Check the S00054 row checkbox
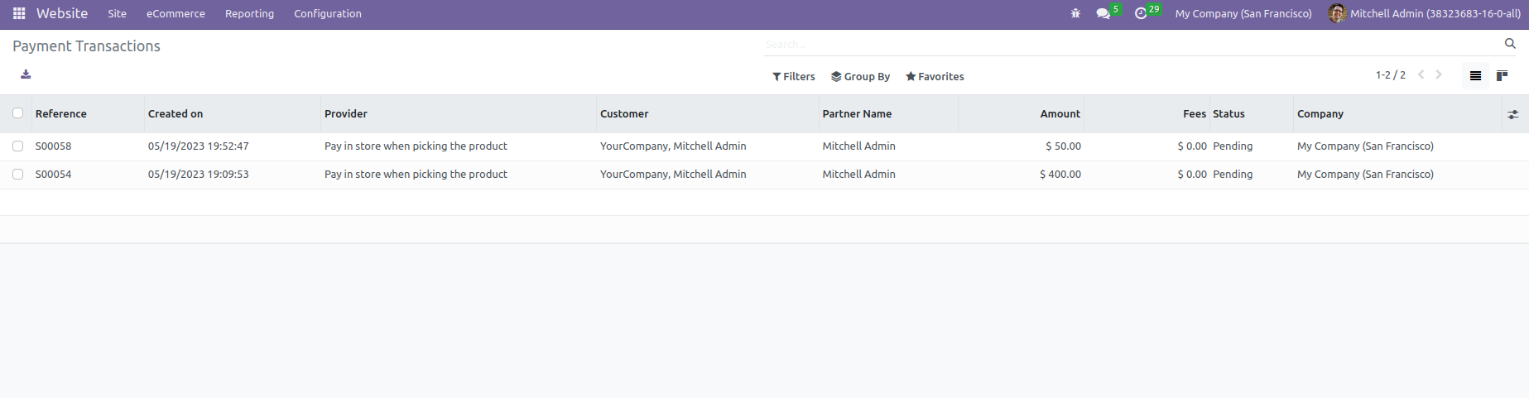Screen dimensions: 1529x398 point(18,174)
